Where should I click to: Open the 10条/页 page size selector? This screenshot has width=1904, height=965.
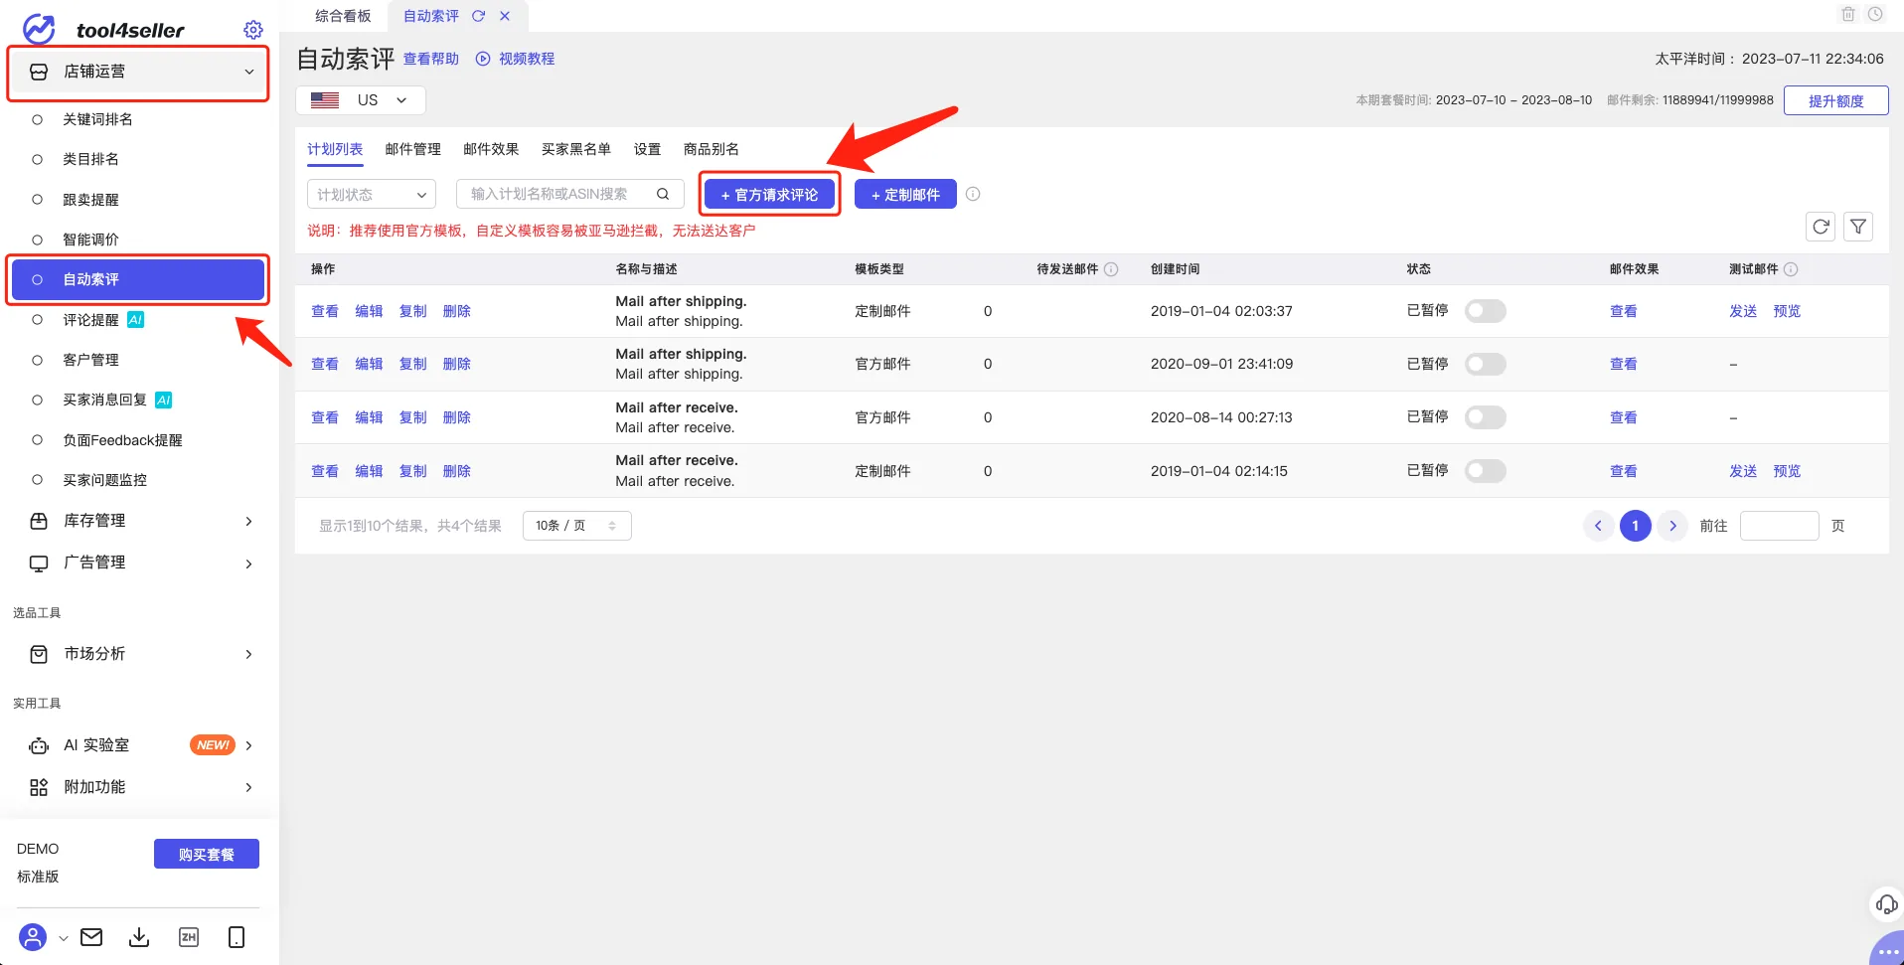pyautogui.click(x=576, y=526)
